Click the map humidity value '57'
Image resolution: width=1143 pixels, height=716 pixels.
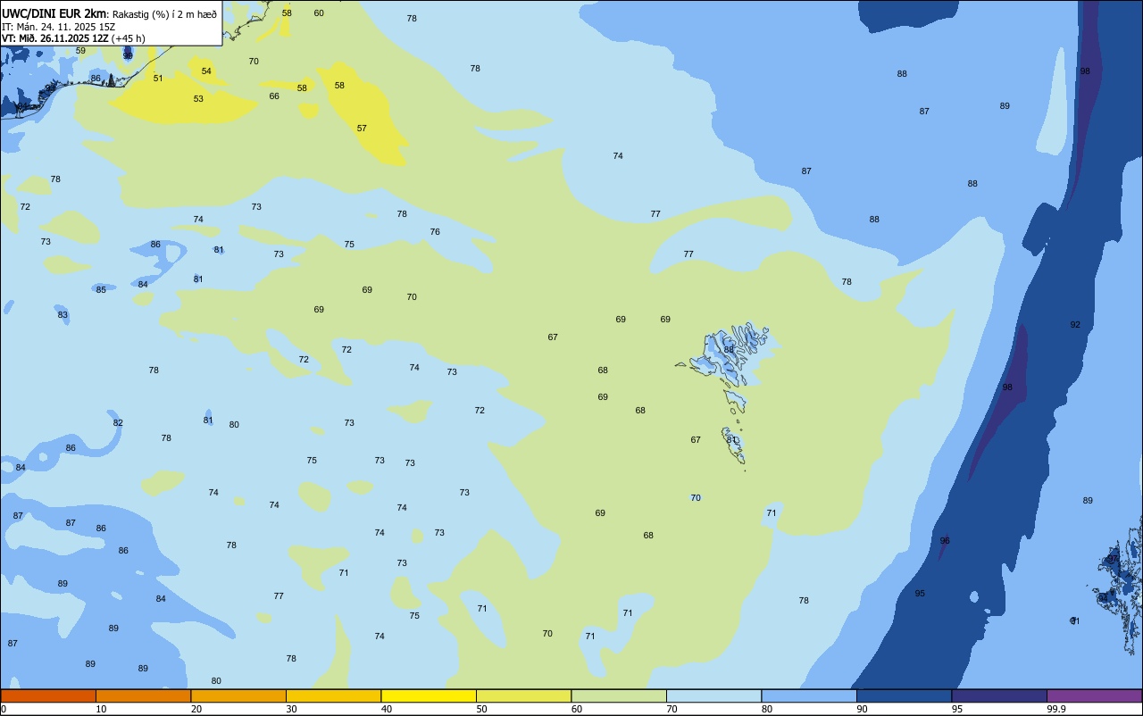[362, 129]
